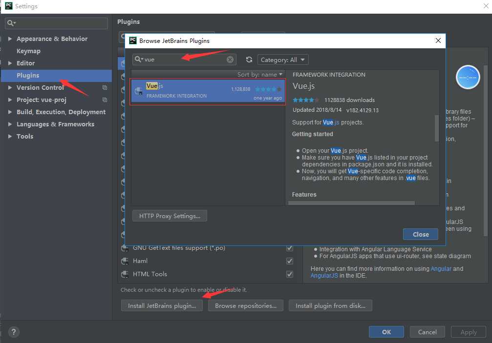492x343 pixels.
Task: Click Browse repositories button
Action: [x=246, y=305]
